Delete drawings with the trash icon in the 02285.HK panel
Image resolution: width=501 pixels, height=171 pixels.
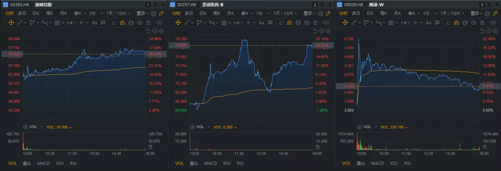pyautogui.click(x=148, y=23)
